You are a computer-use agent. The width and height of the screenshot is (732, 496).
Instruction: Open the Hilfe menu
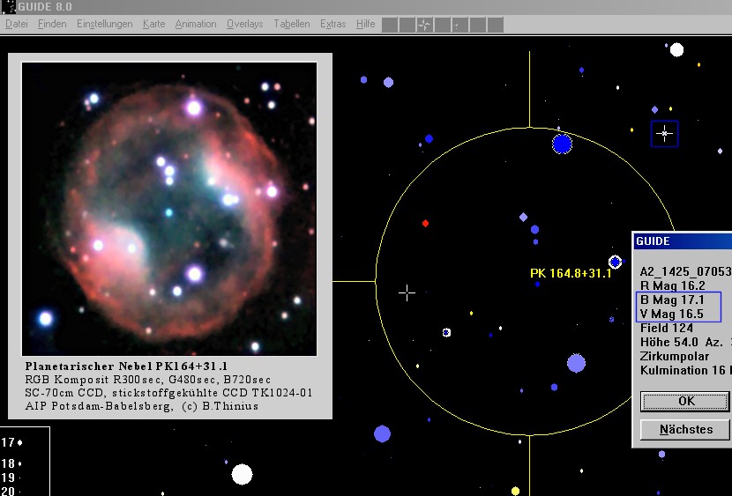365,24
